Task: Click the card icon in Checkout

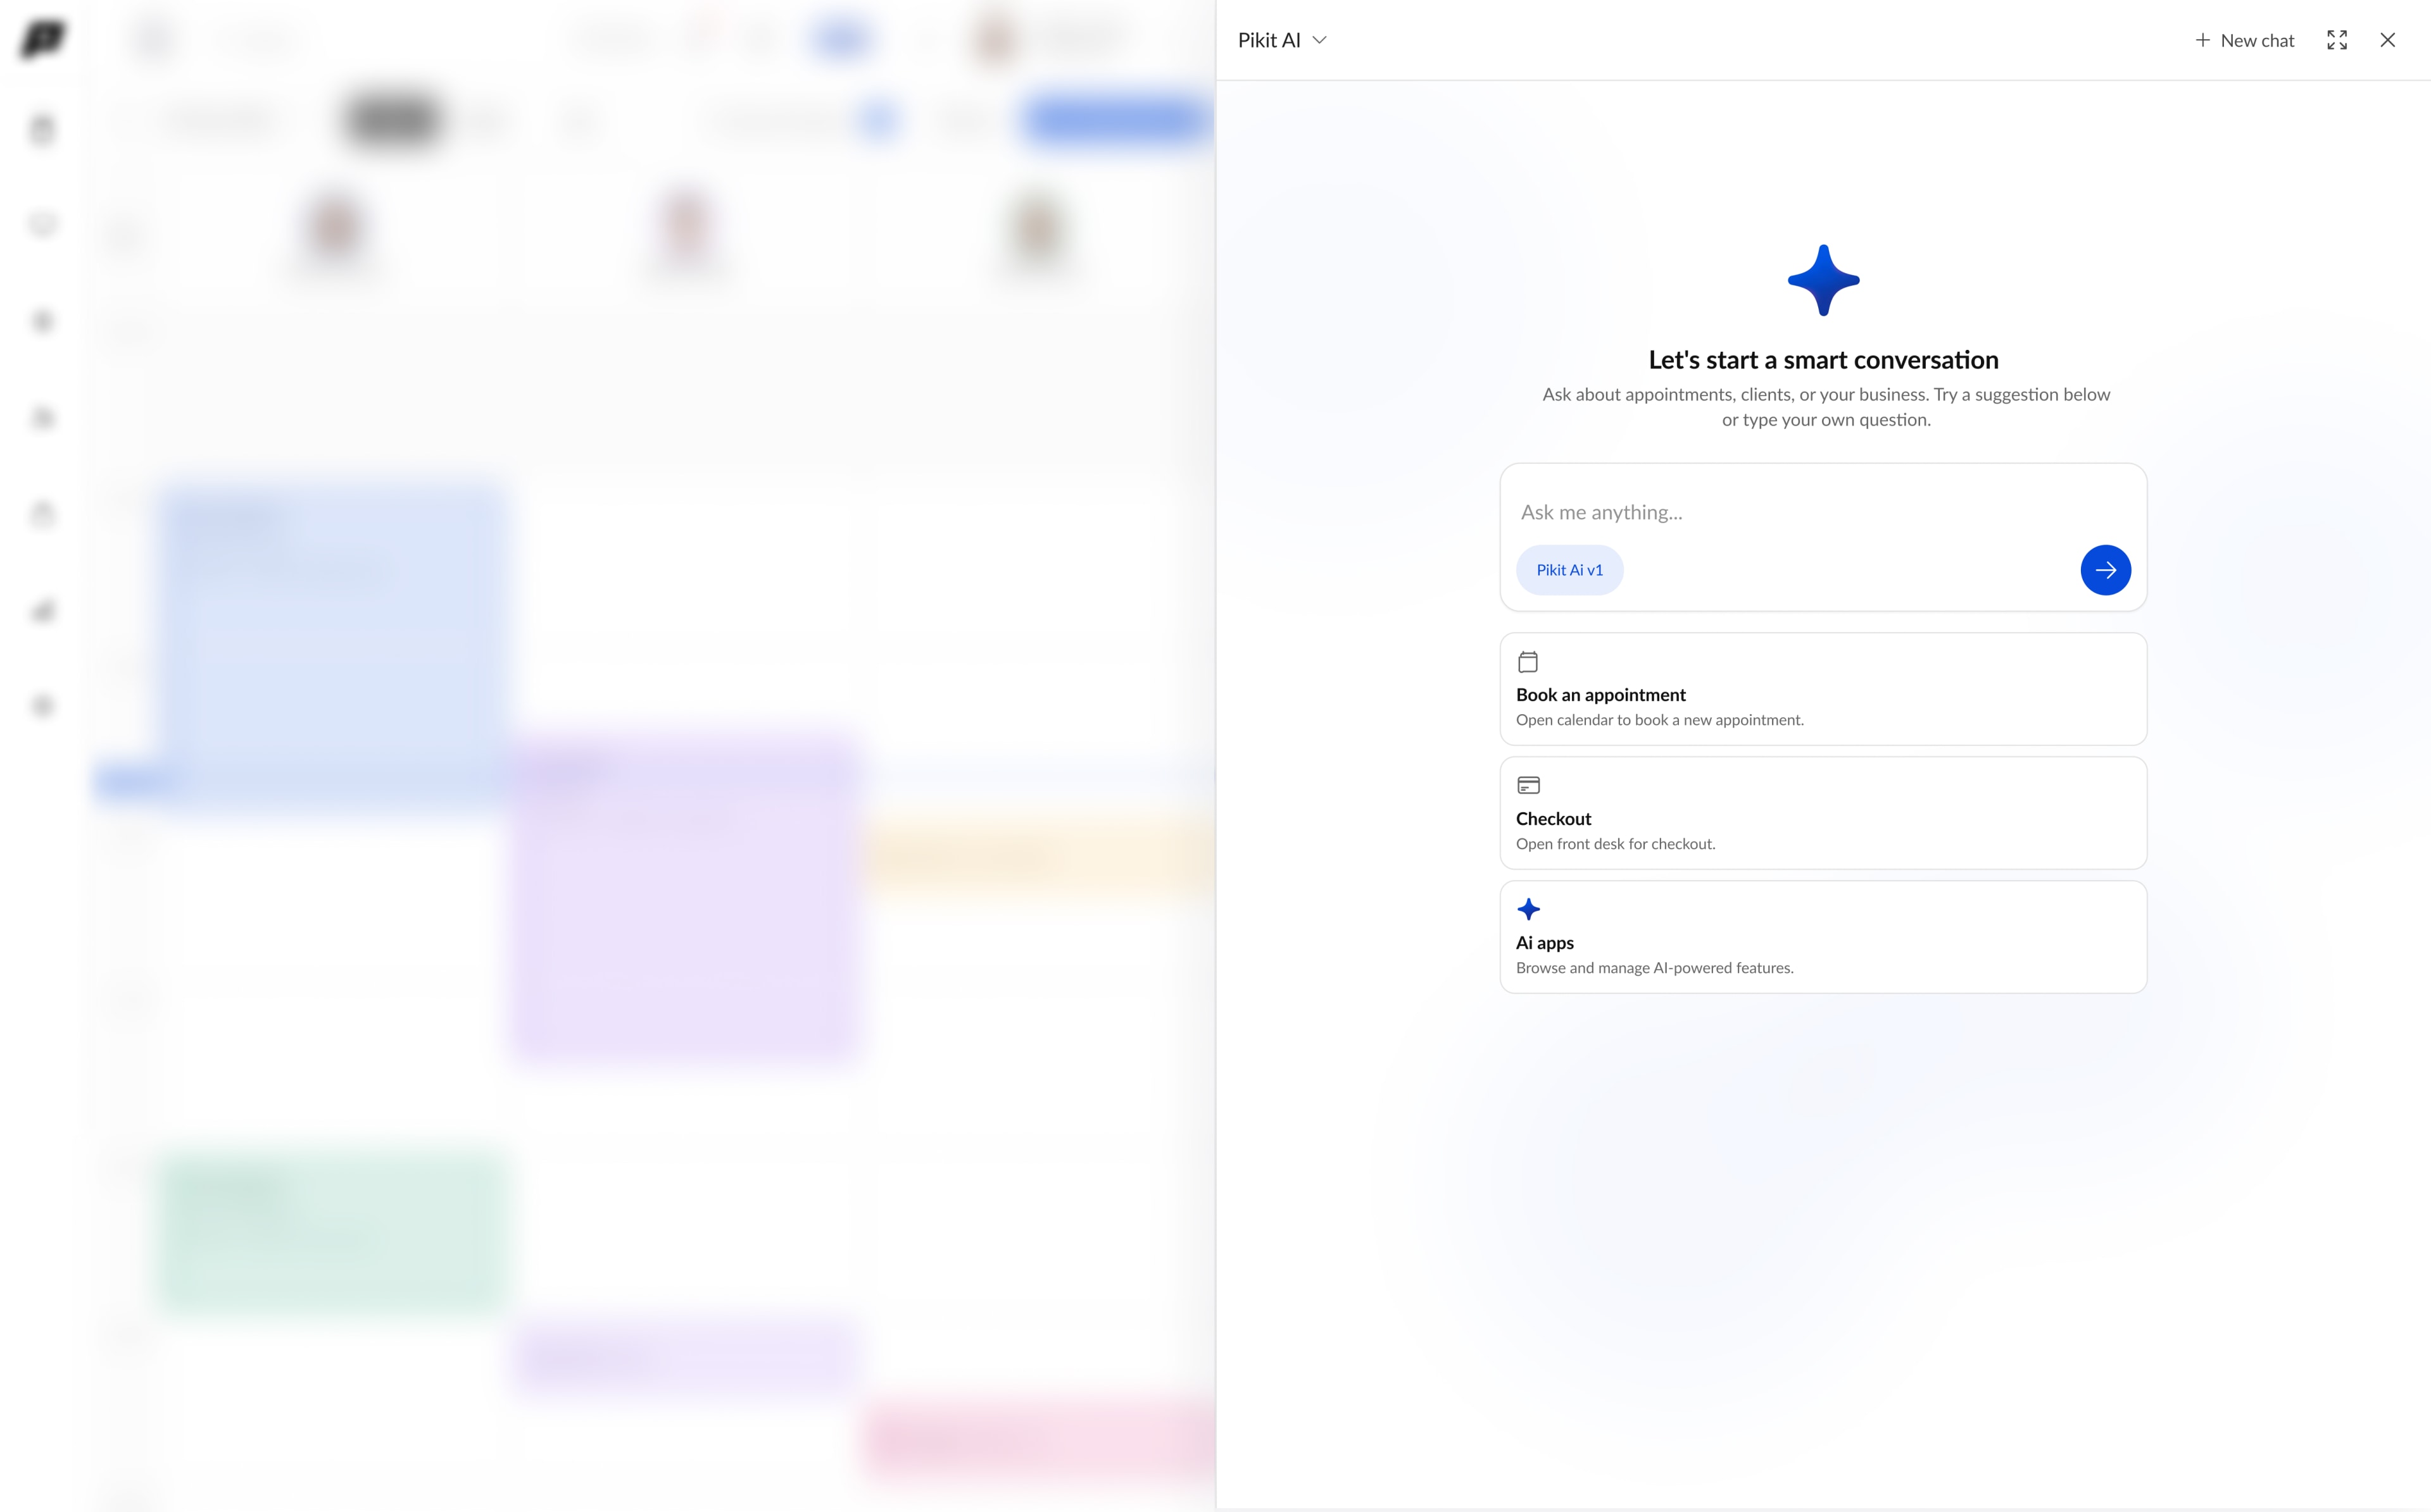Action: pyautogui.click(x=1529, y=785)
